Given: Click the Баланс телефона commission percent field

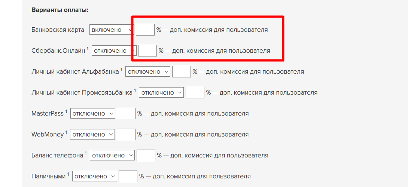Looking at the screenshot, I should tap(146, 156).
